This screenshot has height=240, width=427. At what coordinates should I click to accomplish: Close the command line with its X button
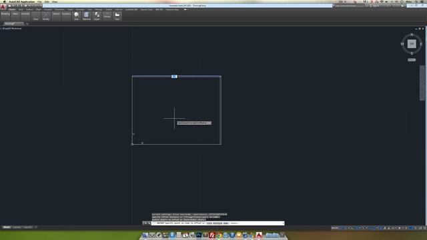point(145,223)
